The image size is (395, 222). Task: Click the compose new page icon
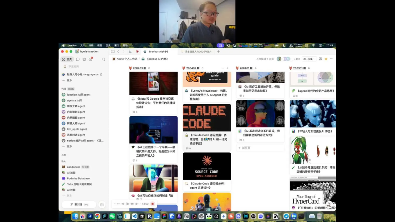[x=102, y=204]
